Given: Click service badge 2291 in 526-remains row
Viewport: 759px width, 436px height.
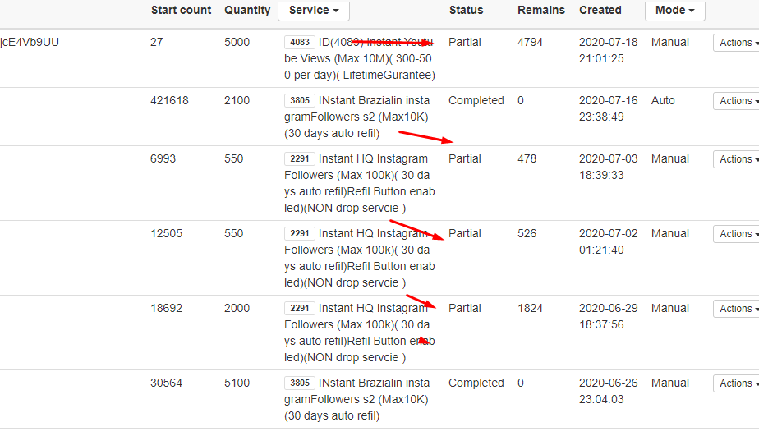Looking at the screenshot, I should [300, 233].
